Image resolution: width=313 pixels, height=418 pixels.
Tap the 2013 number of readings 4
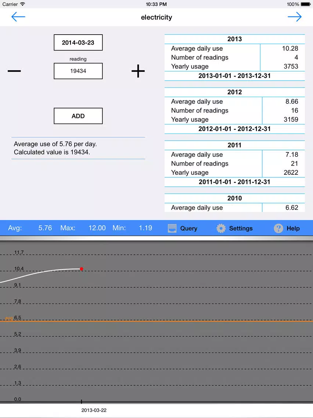coord(296,57)
